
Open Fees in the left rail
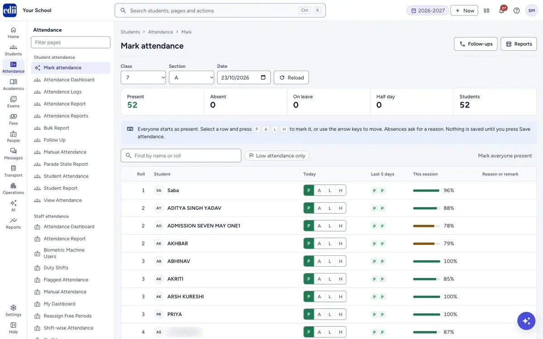(13, 119)
